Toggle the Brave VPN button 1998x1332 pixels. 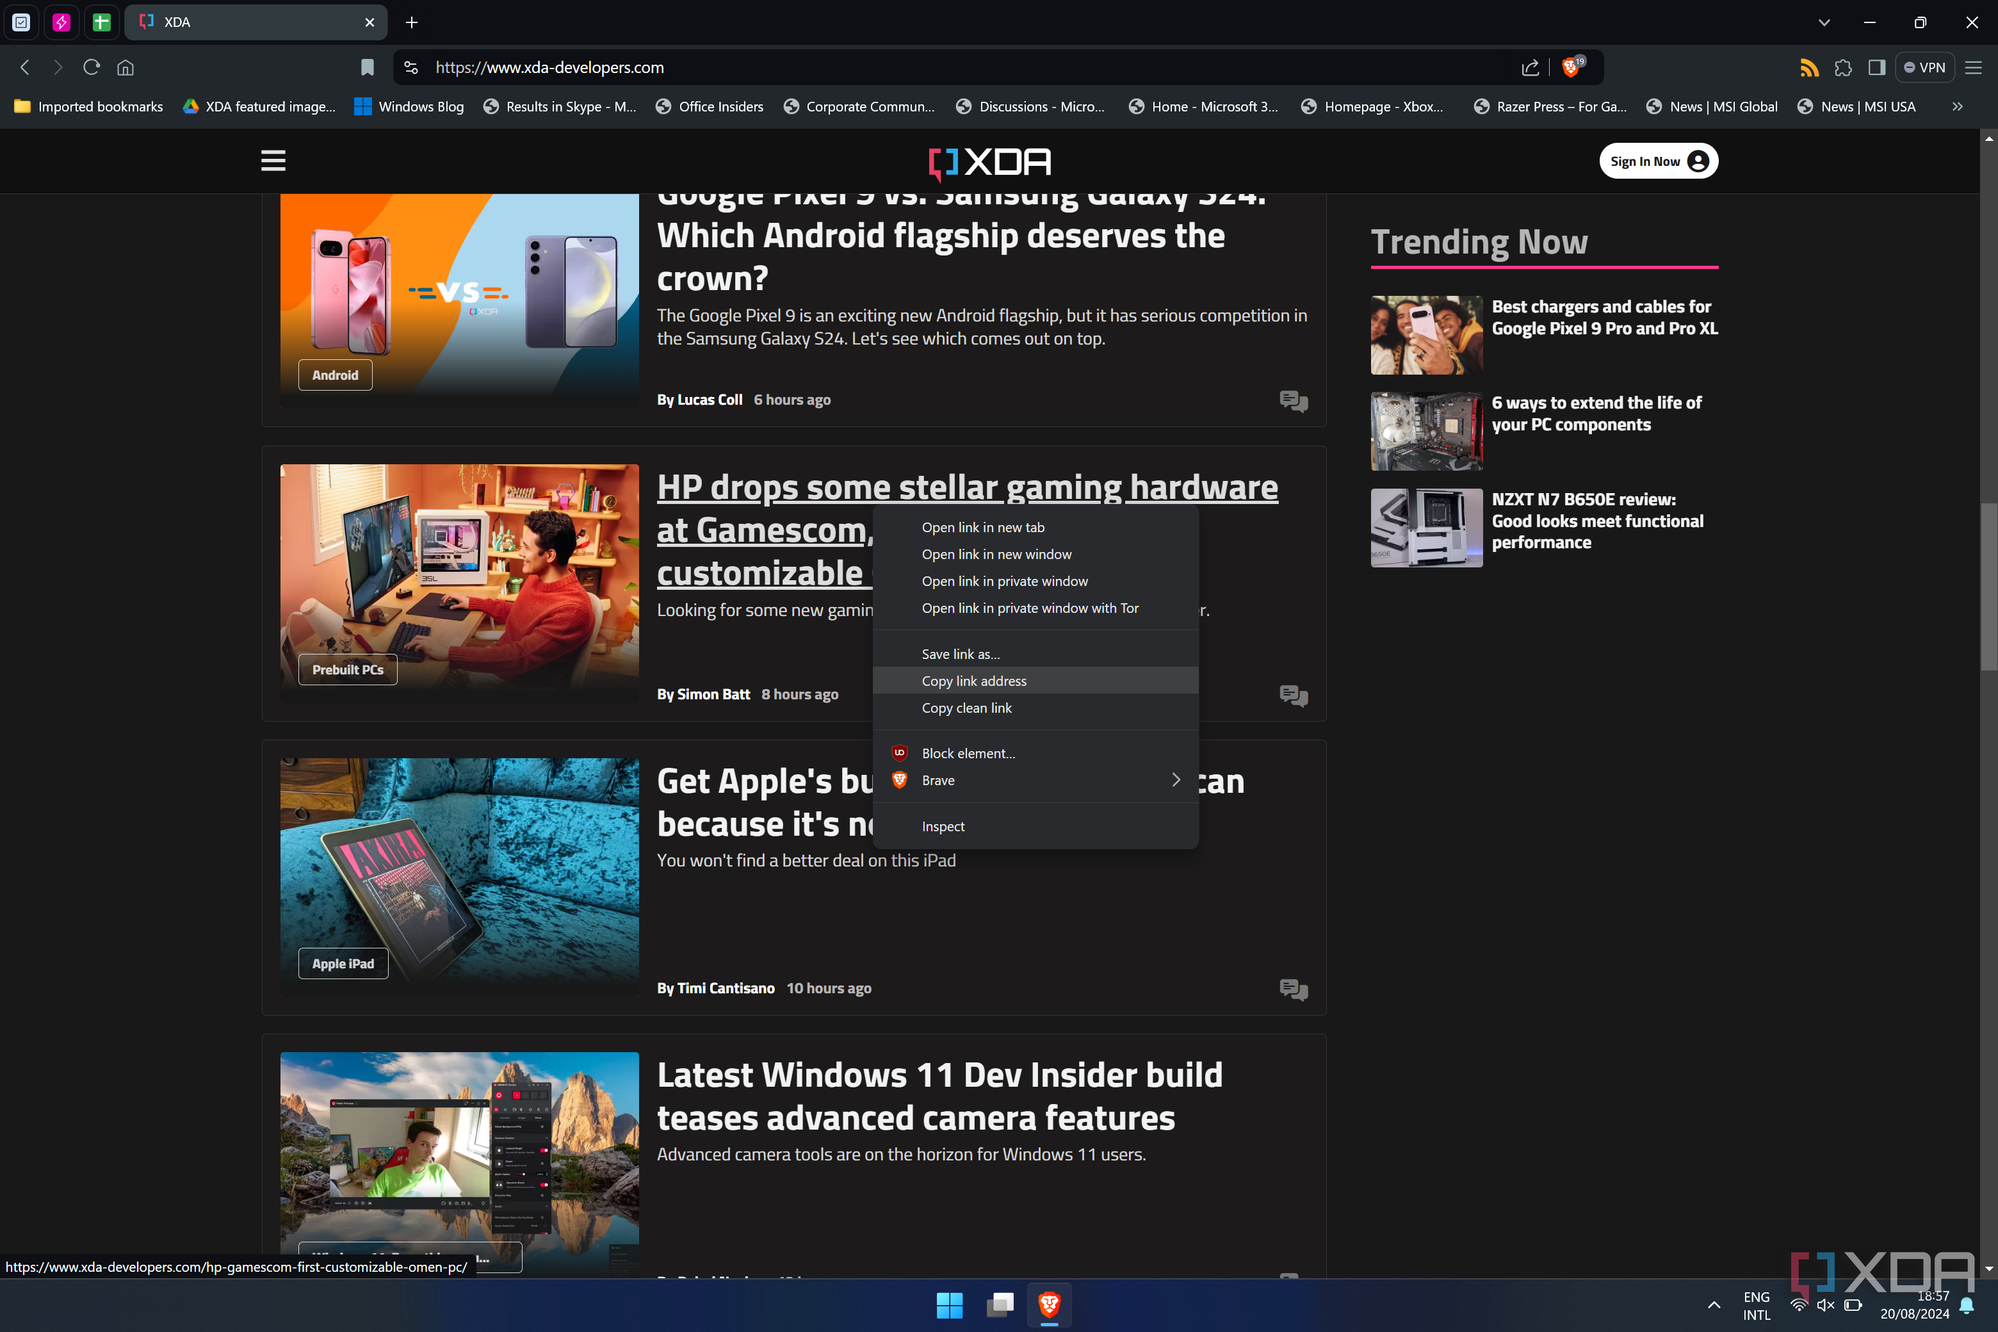1925,67
